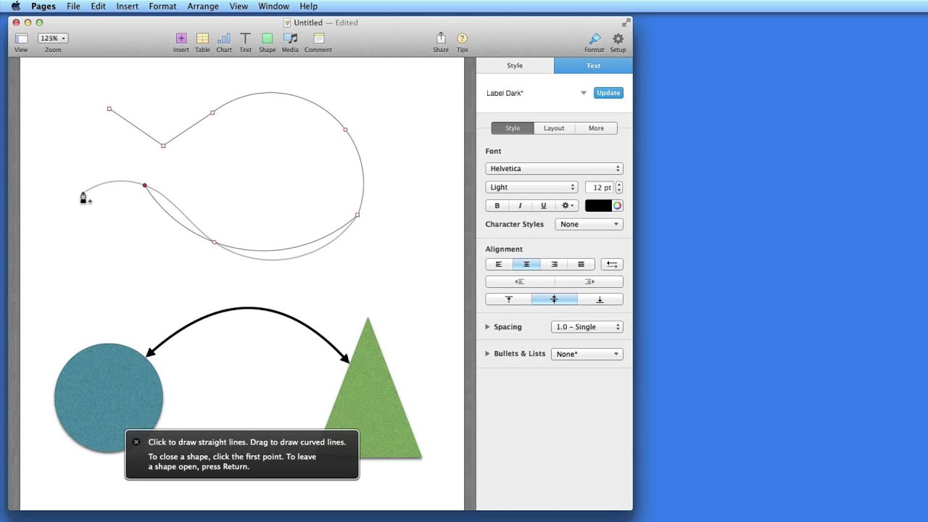Increase the text indent
This screenshot has height=522, width=928.
click(x=589, y=282)
